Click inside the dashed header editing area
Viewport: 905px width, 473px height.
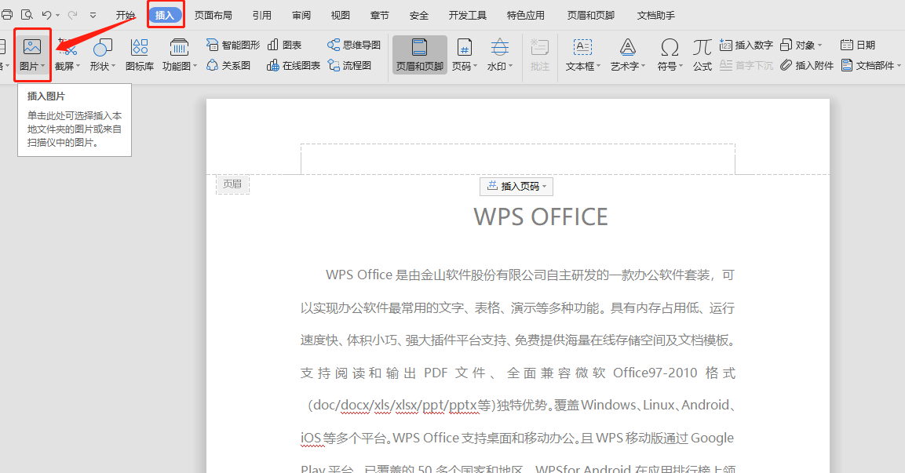[518, 159]
